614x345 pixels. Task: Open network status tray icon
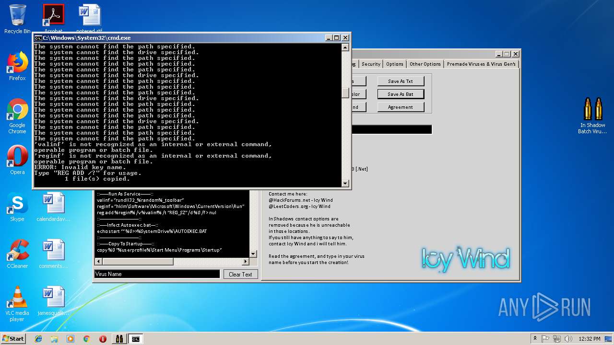click(x=557, y=339)
